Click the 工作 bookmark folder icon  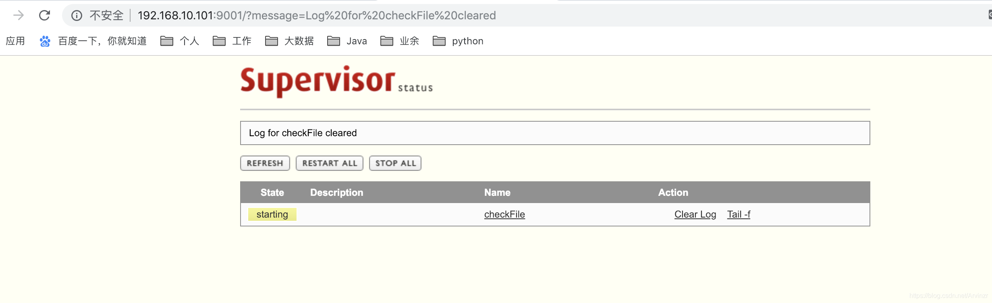pos(219,41)
